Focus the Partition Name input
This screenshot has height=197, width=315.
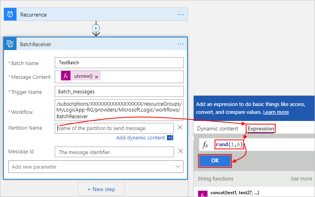[114, 128]
